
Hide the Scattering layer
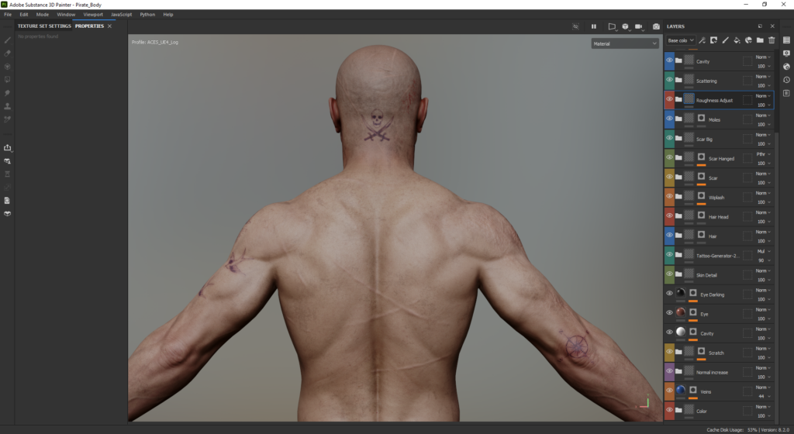(669, 80)
